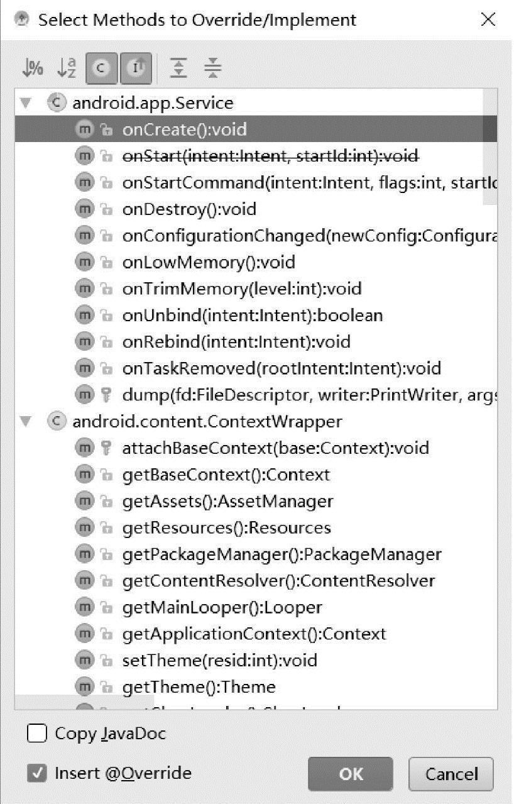Select the onCreate():void method
Screen dimensions: 514x804
tap(184, 129)
